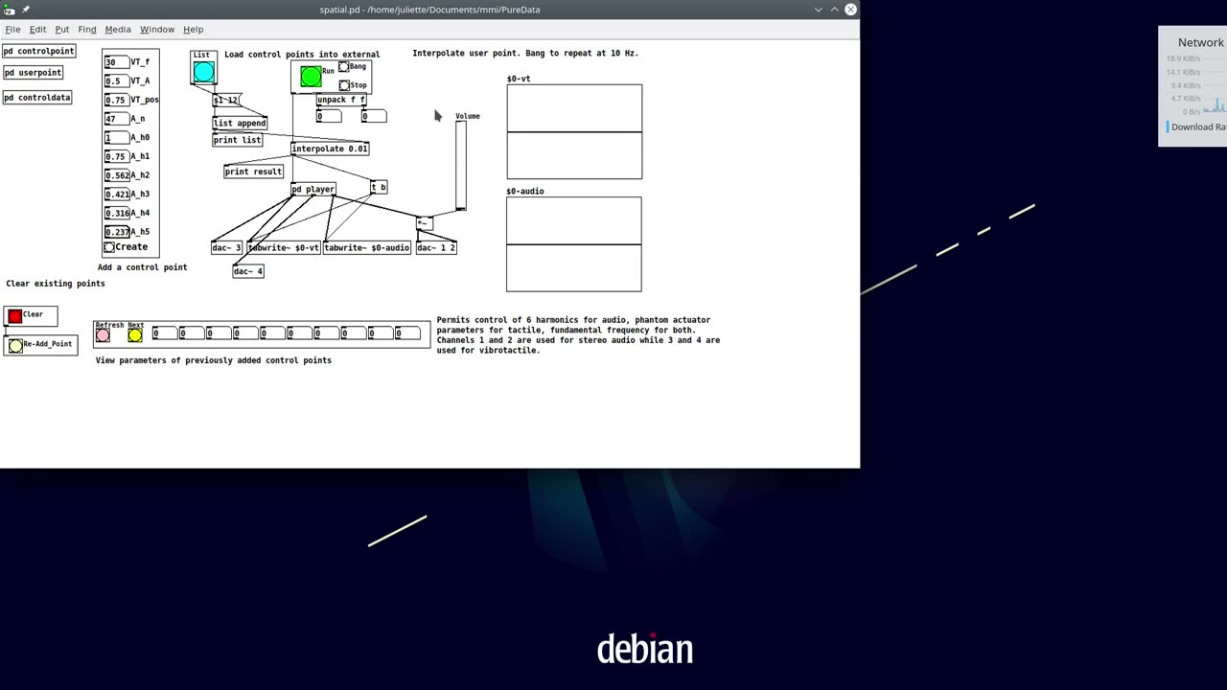This screenshot has height=690, width=1227.
Task: Click the yellow Next bang
Action: coord(135,335)
